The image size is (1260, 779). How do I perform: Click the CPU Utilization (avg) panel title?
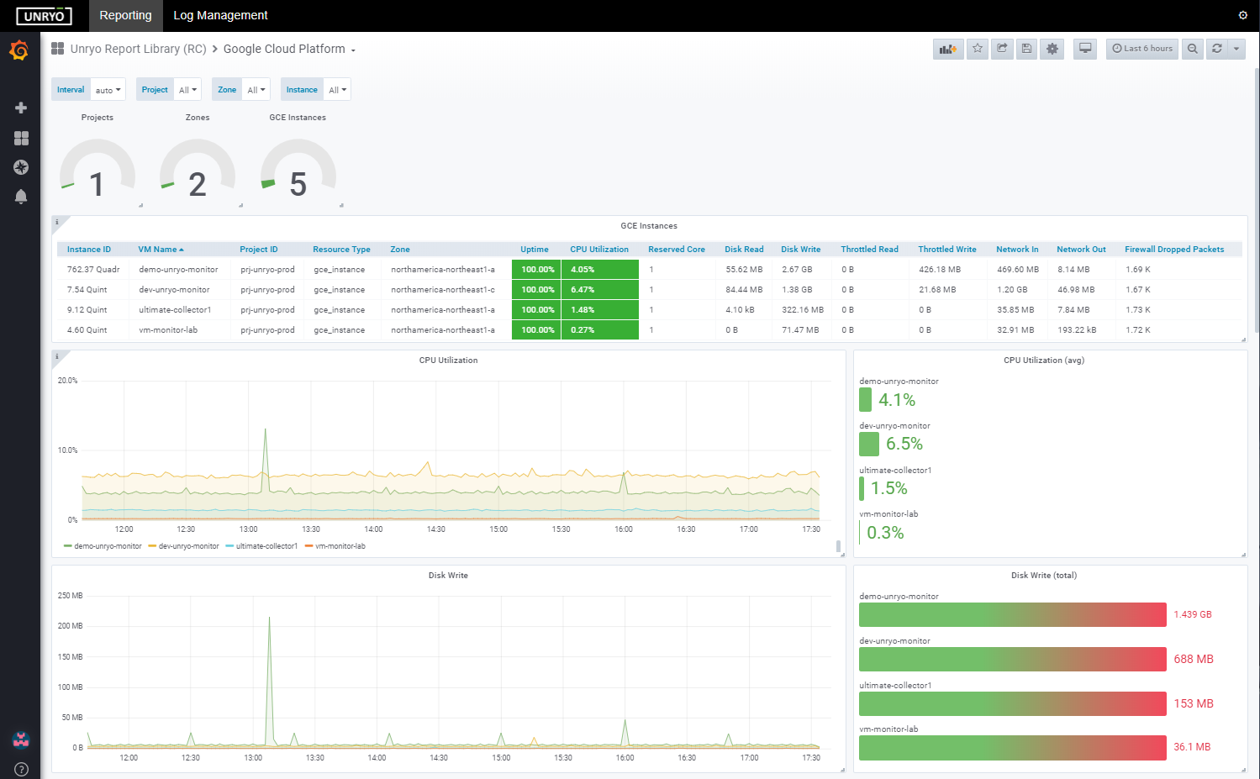click(1044, 361)
